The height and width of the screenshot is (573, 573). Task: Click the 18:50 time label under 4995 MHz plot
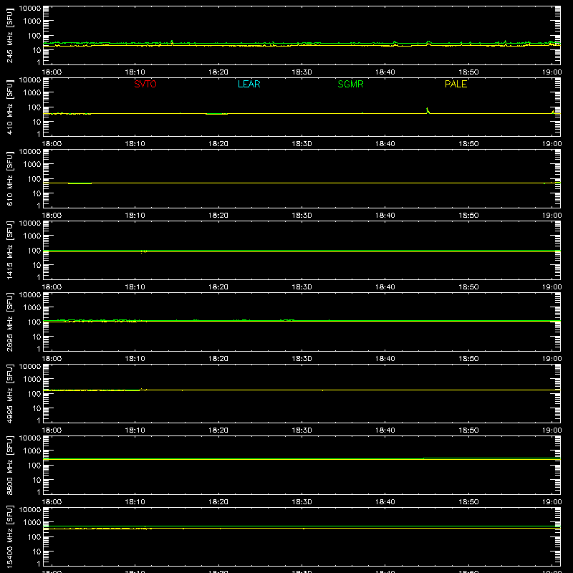468,430
